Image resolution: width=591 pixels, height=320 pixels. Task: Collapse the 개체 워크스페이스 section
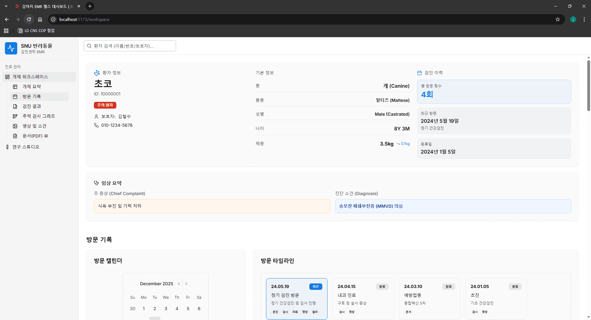[x=30, y=77]
